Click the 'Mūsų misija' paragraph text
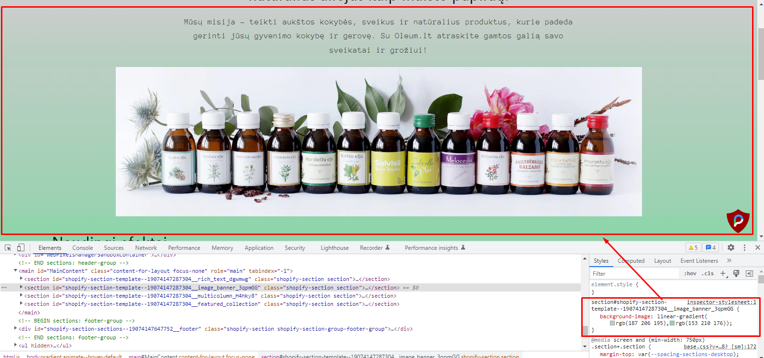 [x=378, y=36]
